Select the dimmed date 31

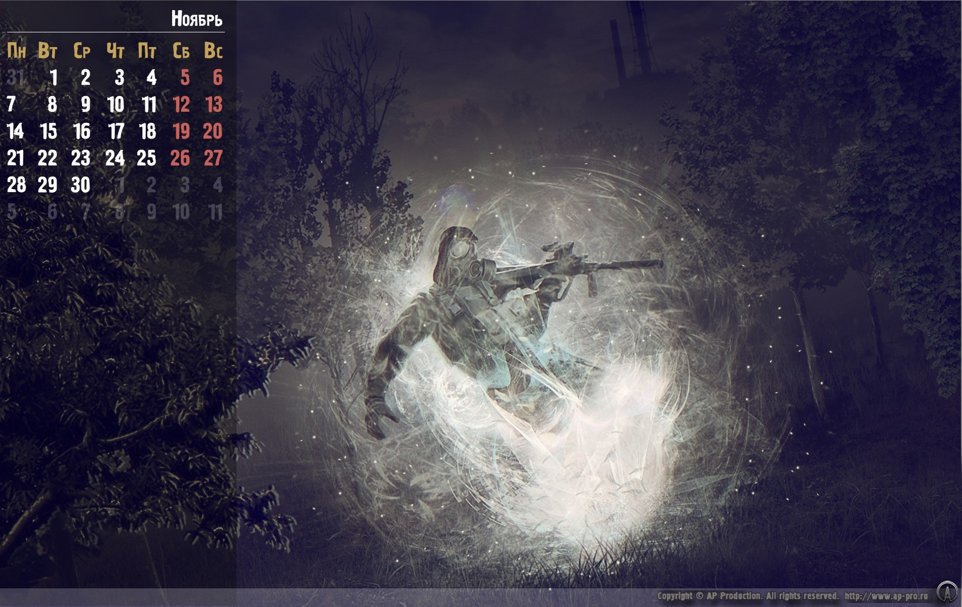[x=15, y=77]
